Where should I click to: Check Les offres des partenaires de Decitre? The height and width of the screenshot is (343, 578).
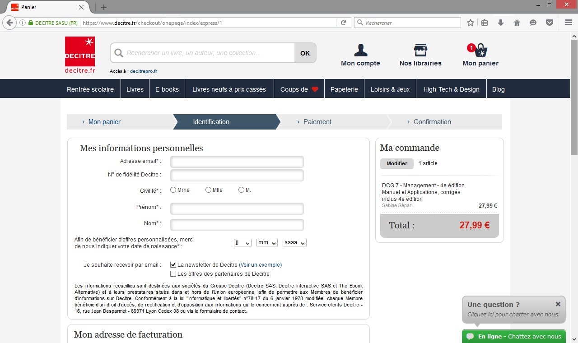point(173,274)
